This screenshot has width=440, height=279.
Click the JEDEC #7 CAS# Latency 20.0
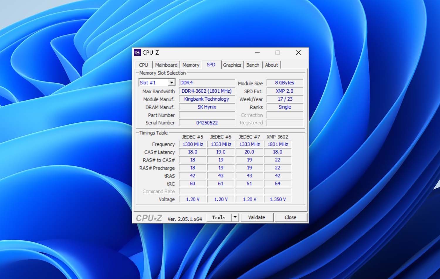point(249,152)
